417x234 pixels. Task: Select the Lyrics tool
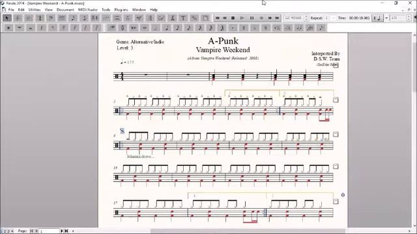click(172, 18)
